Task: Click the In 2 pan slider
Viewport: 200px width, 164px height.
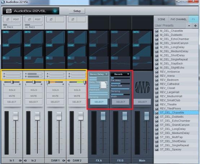Action: tap(34, 82)
